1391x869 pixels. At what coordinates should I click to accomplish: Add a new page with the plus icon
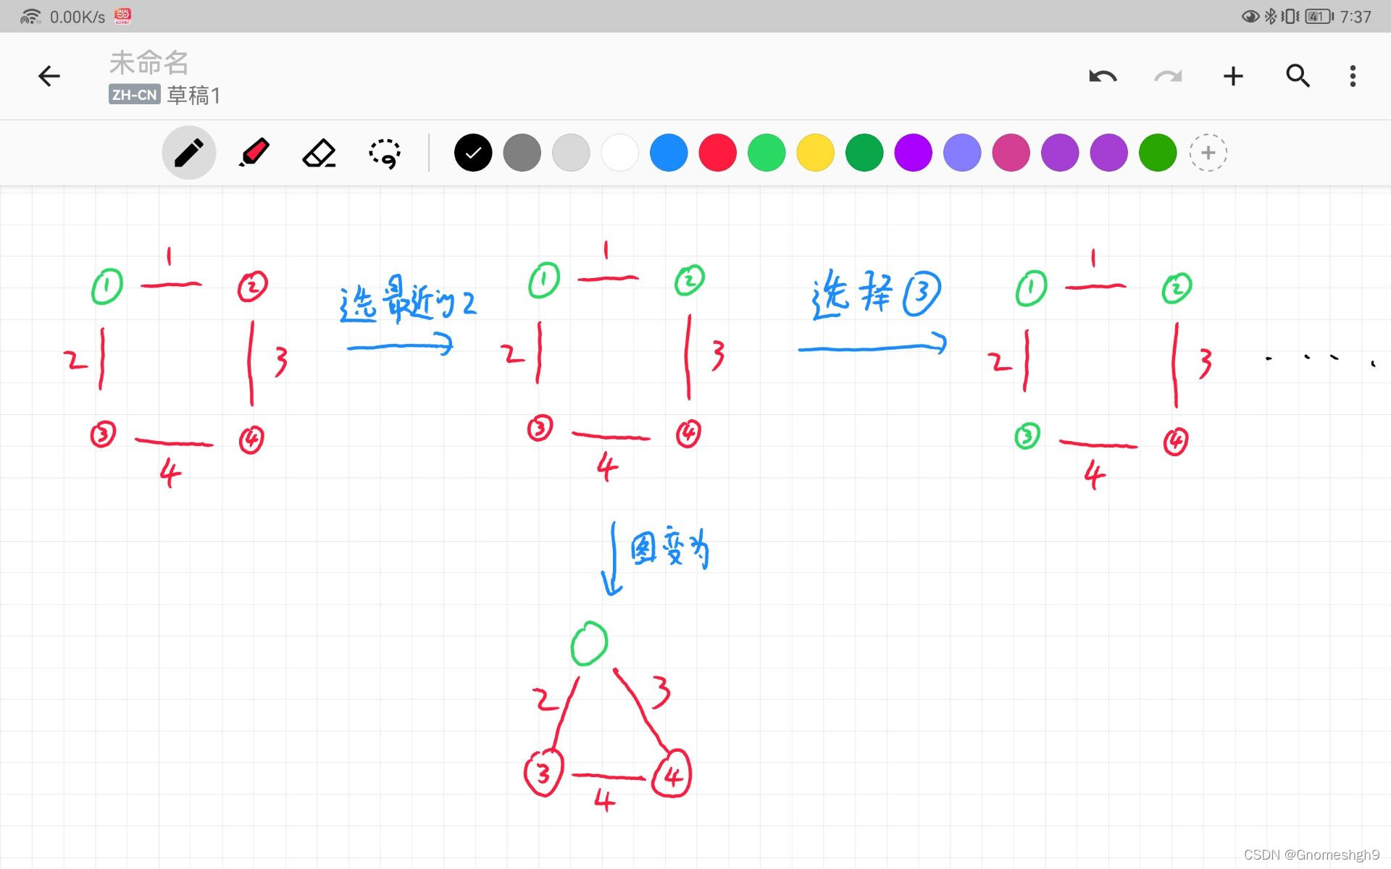click(1233, 76)
